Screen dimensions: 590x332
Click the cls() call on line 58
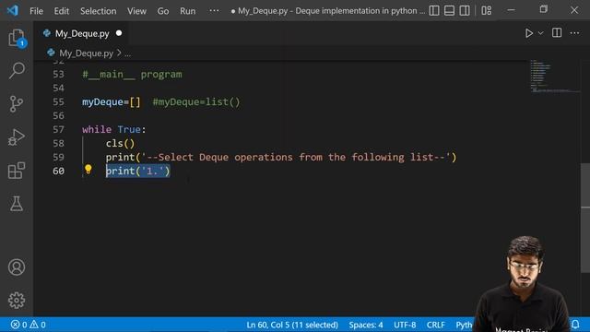[x=120, y=144]
